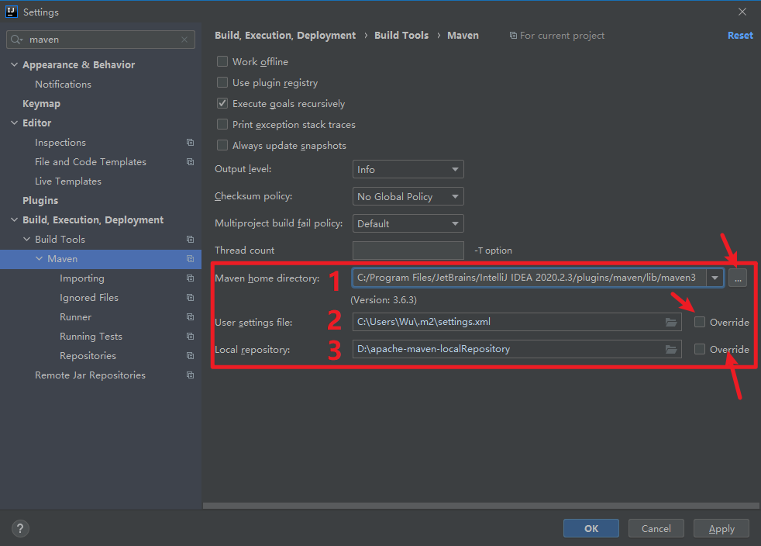
Task: Browse folder icon in User settings file field
Action: (671, 322)
